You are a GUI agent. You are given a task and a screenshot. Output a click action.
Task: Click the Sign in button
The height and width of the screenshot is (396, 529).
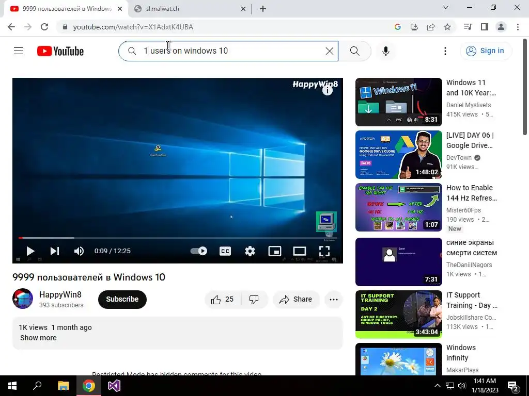point(486,51)
